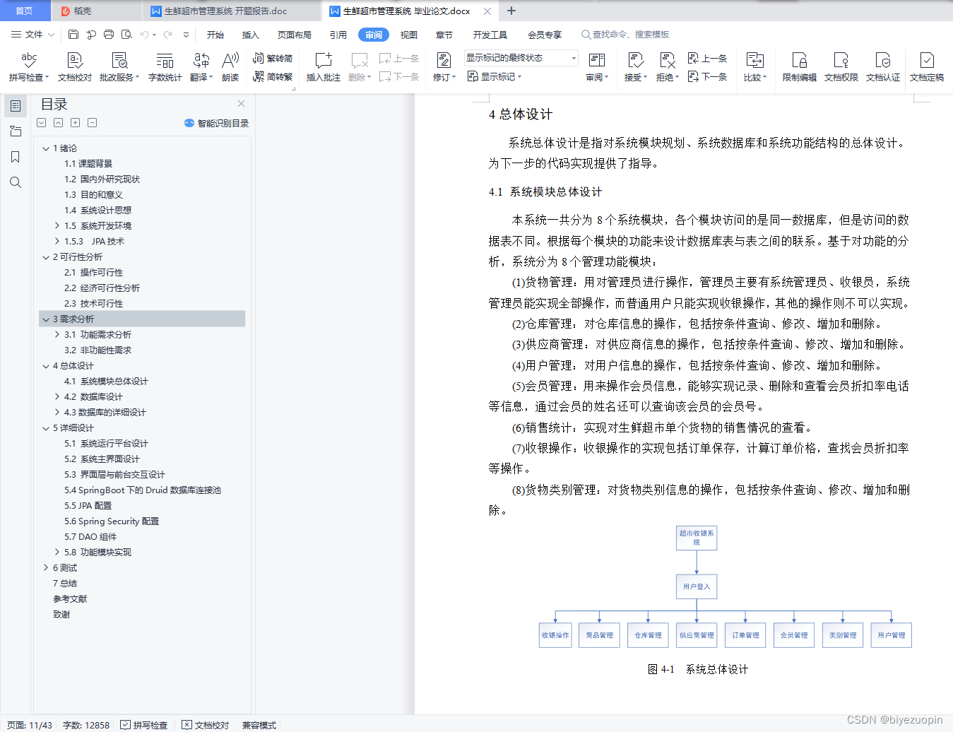Open the spell check tool
Viewport: 953px width, 732px height.
(x=28, y=67)
